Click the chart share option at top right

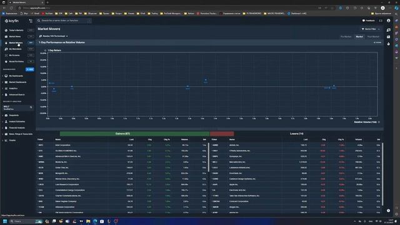(377, 42)
